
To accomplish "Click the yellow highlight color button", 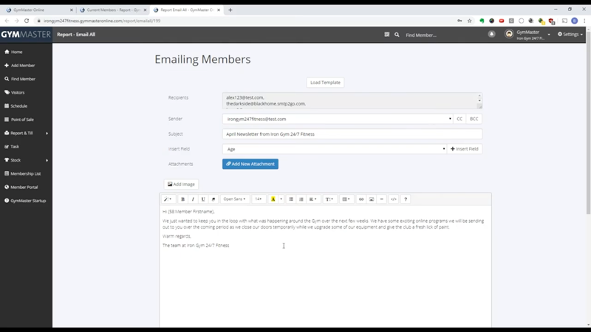I will (273, 199).
